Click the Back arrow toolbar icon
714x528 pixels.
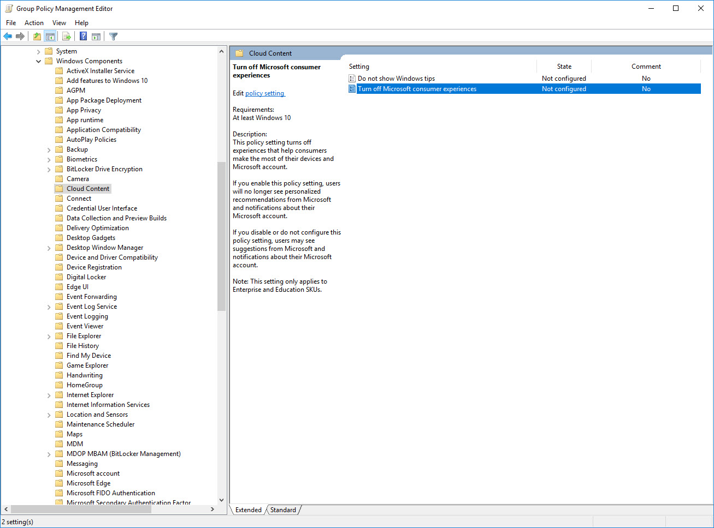coord(8,37)
